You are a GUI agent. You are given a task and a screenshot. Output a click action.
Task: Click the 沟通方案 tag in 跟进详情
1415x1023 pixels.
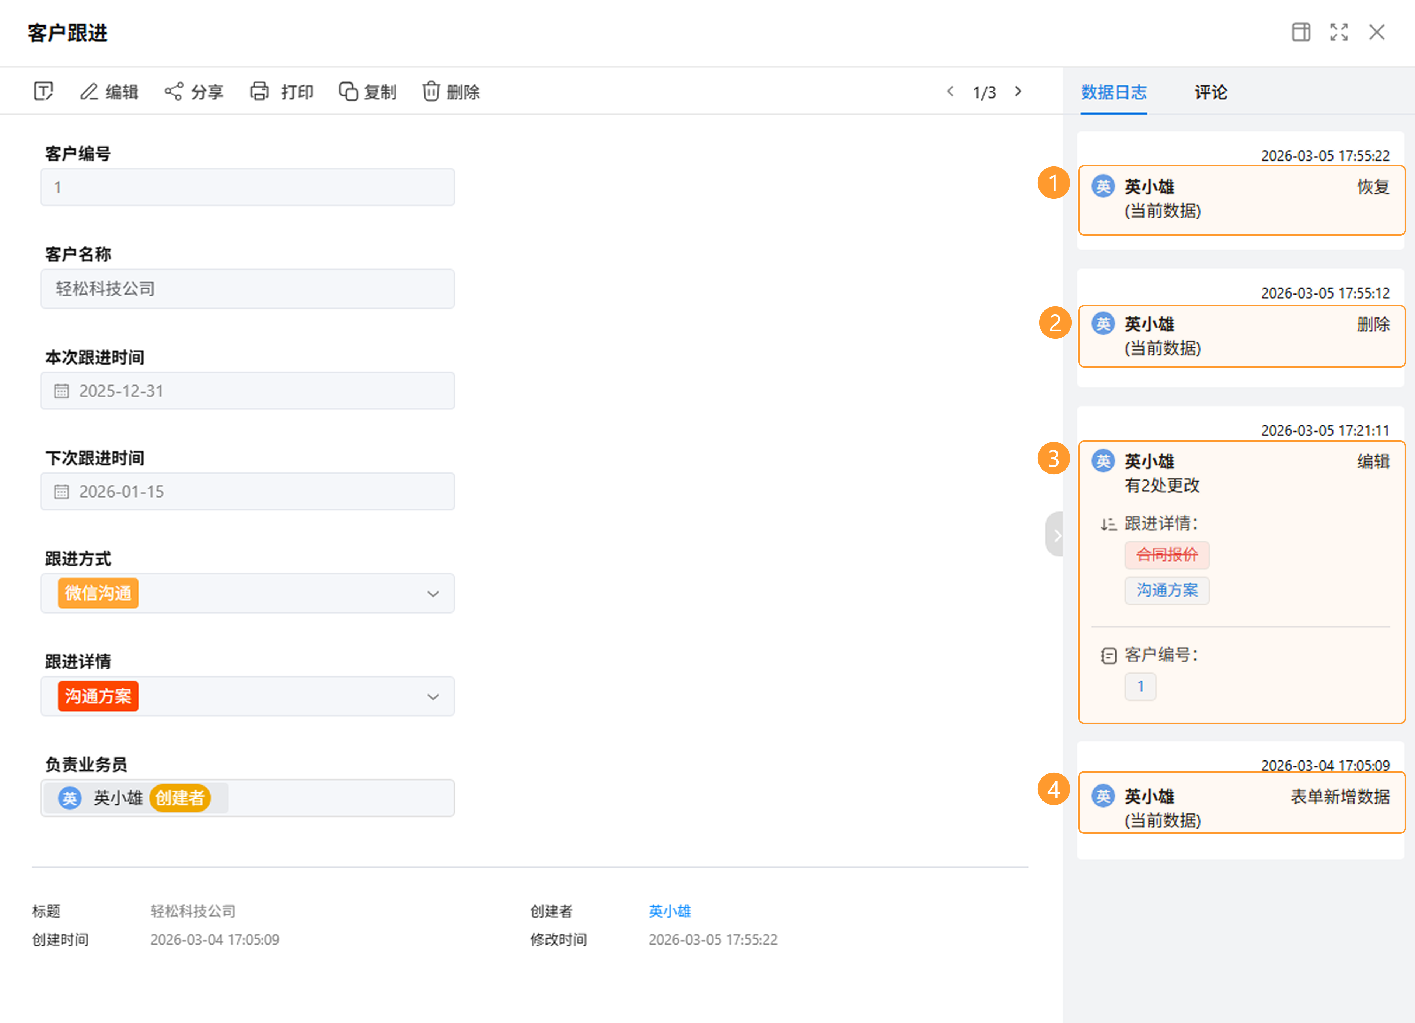[98, 696]
